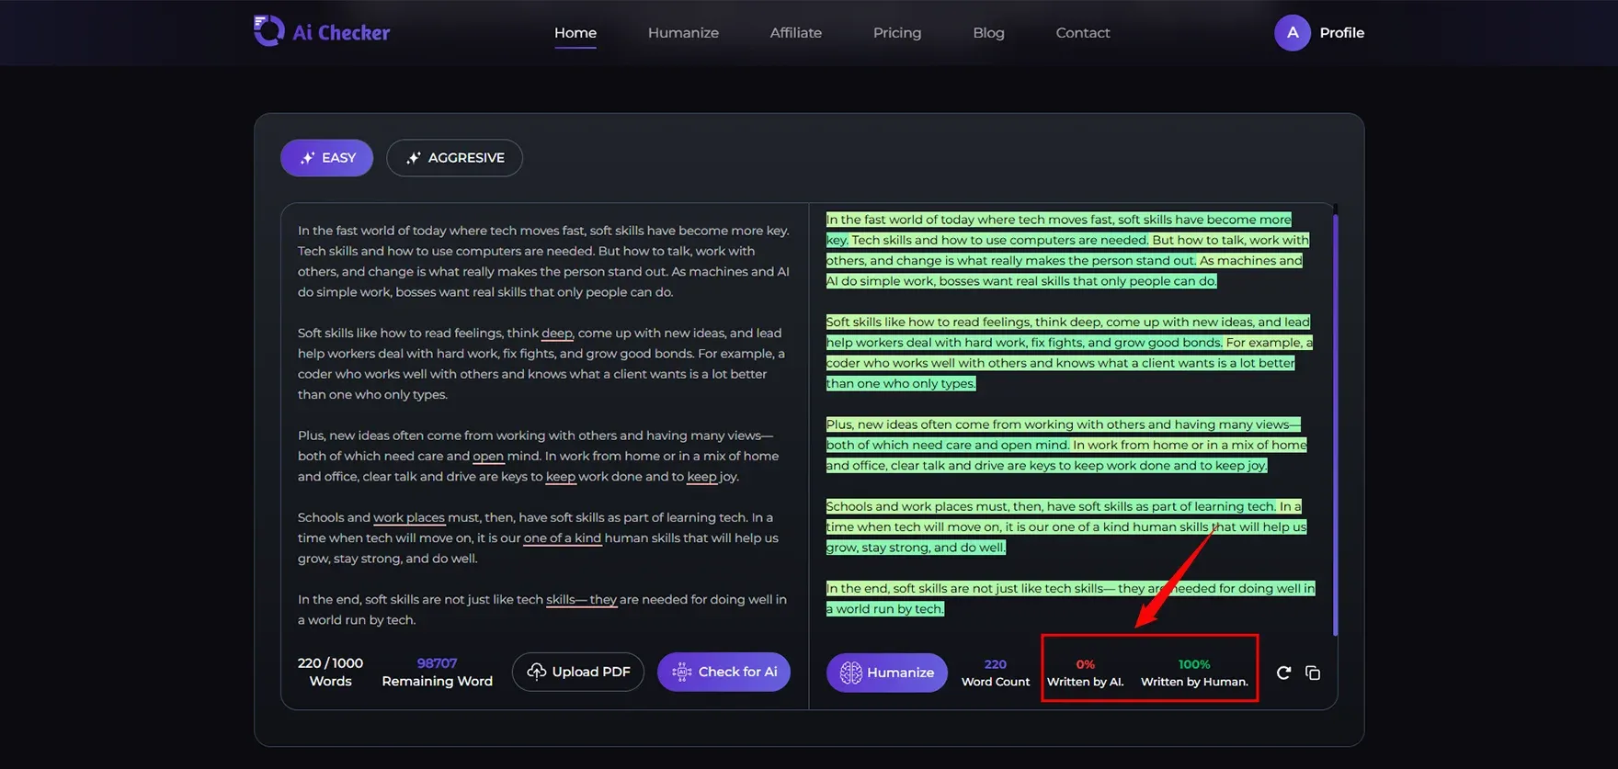Click the Humanize button below output text
The image size is (1618, 769).
[x=886, y=673]
